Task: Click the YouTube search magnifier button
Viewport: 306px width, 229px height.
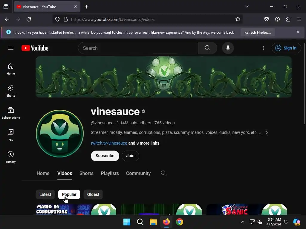Action: (208, 48)
